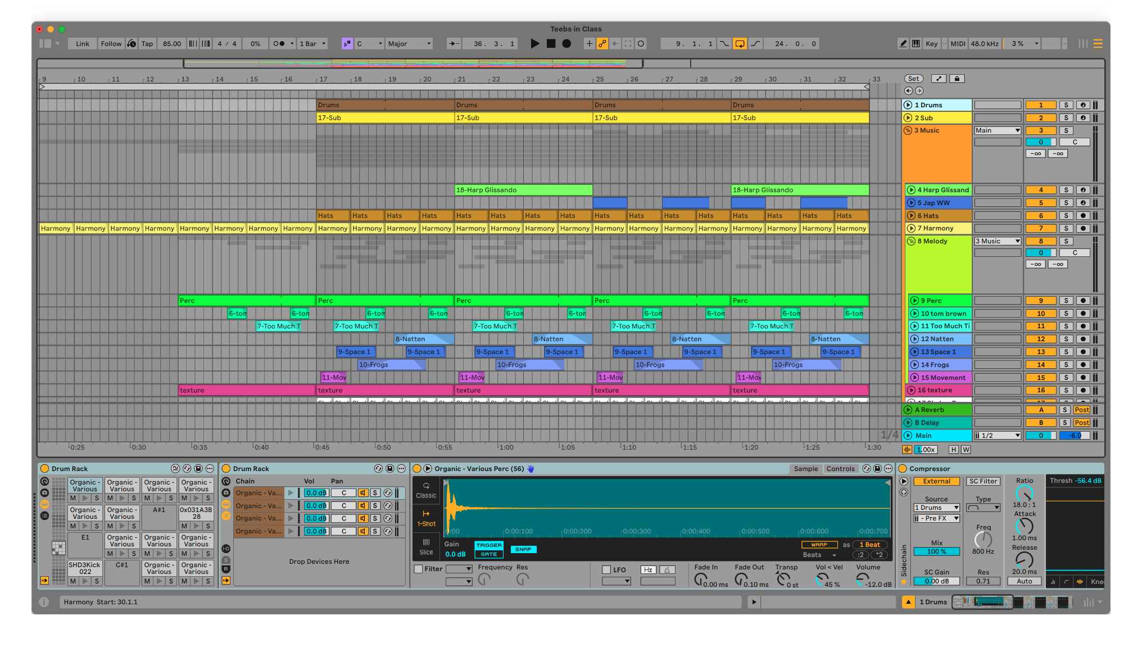Screen dimensions: 1142x656
Task: Enable Draw Mode pencil icon
Action: (903, 44)
